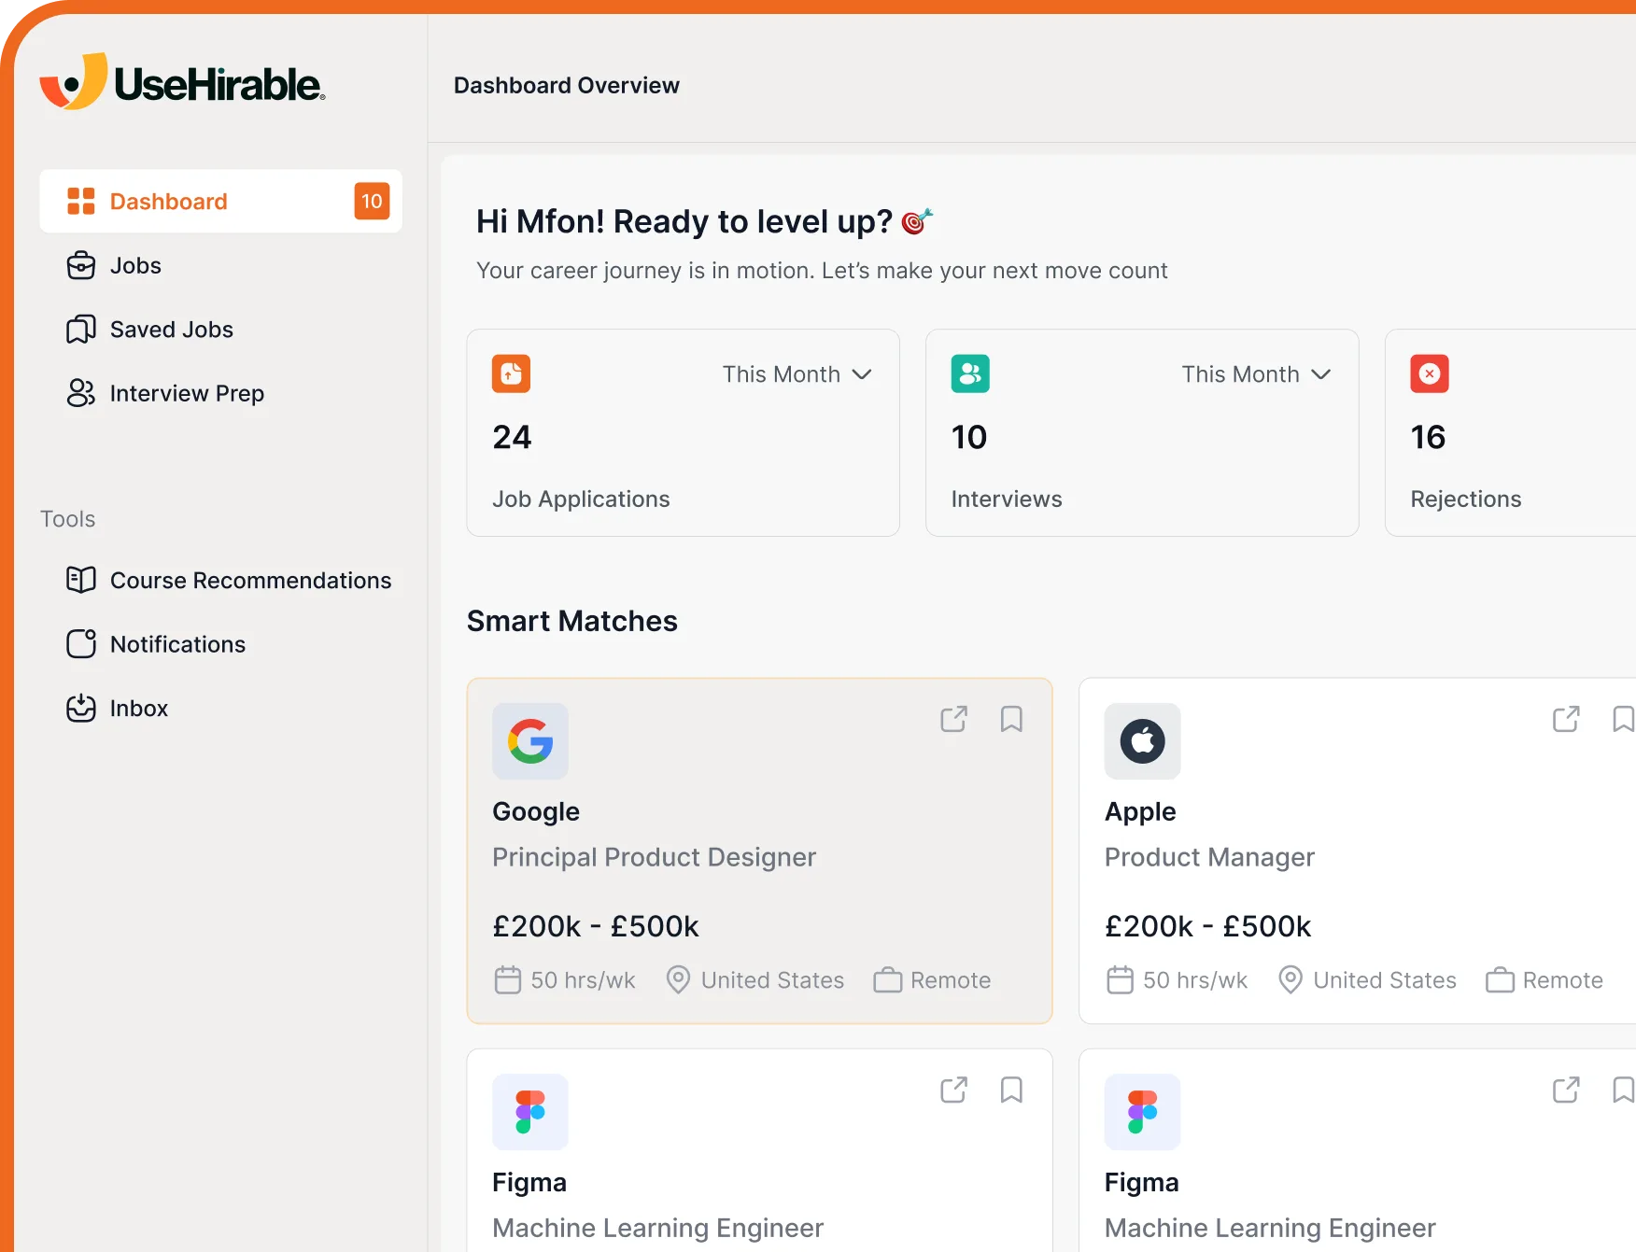The image size is (1636, 1252).
Task: Click the first Figma company logo
Action: (x=530, y=1112)
